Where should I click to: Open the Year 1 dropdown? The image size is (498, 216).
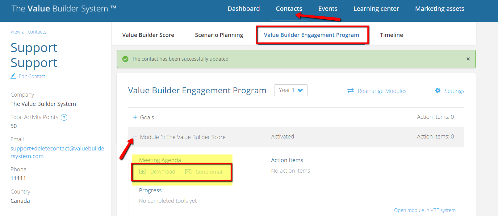tap(291, 90)
